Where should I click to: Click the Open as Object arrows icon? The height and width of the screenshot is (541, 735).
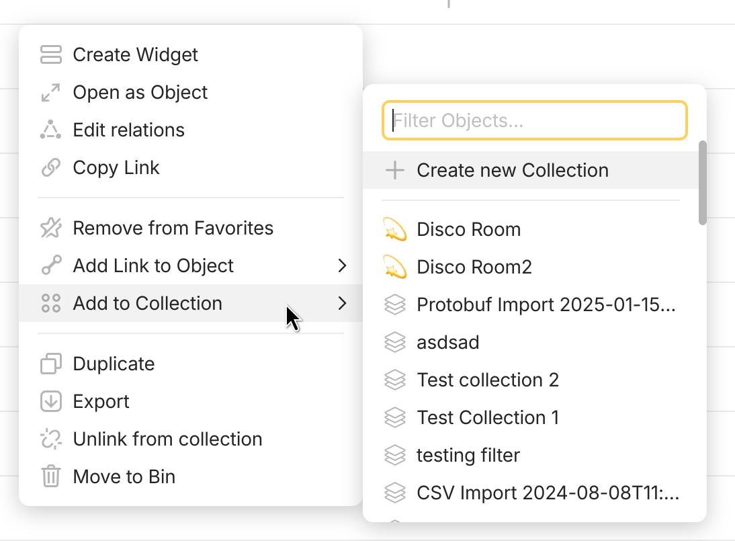pyautogui.click(x=51, y=92)
